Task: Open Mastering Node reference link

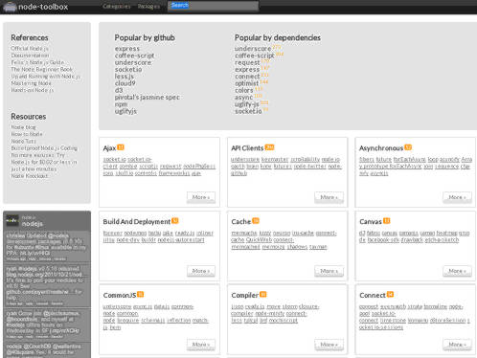Action: click(31, 83)
